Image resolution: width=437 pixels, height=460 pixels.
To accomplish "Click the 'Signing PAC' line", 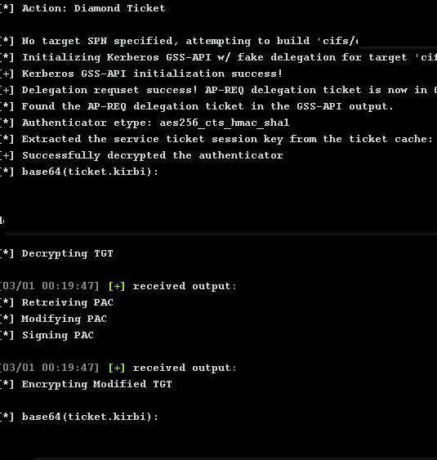I will click(47, 335).
